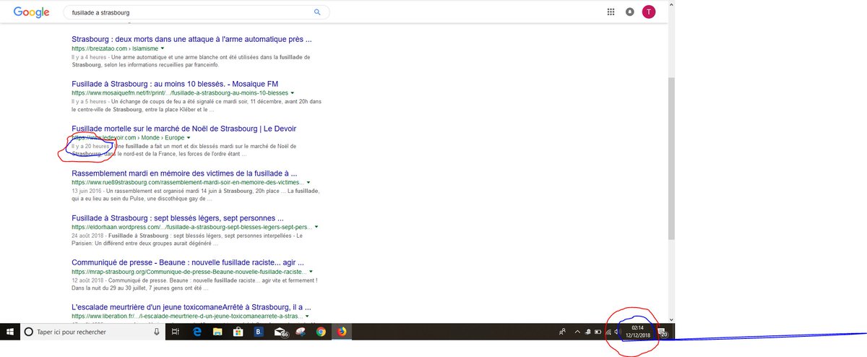
Task: Open 'Strasbourg : deux morts dans une attaque' result
Action: coord(191,39)
